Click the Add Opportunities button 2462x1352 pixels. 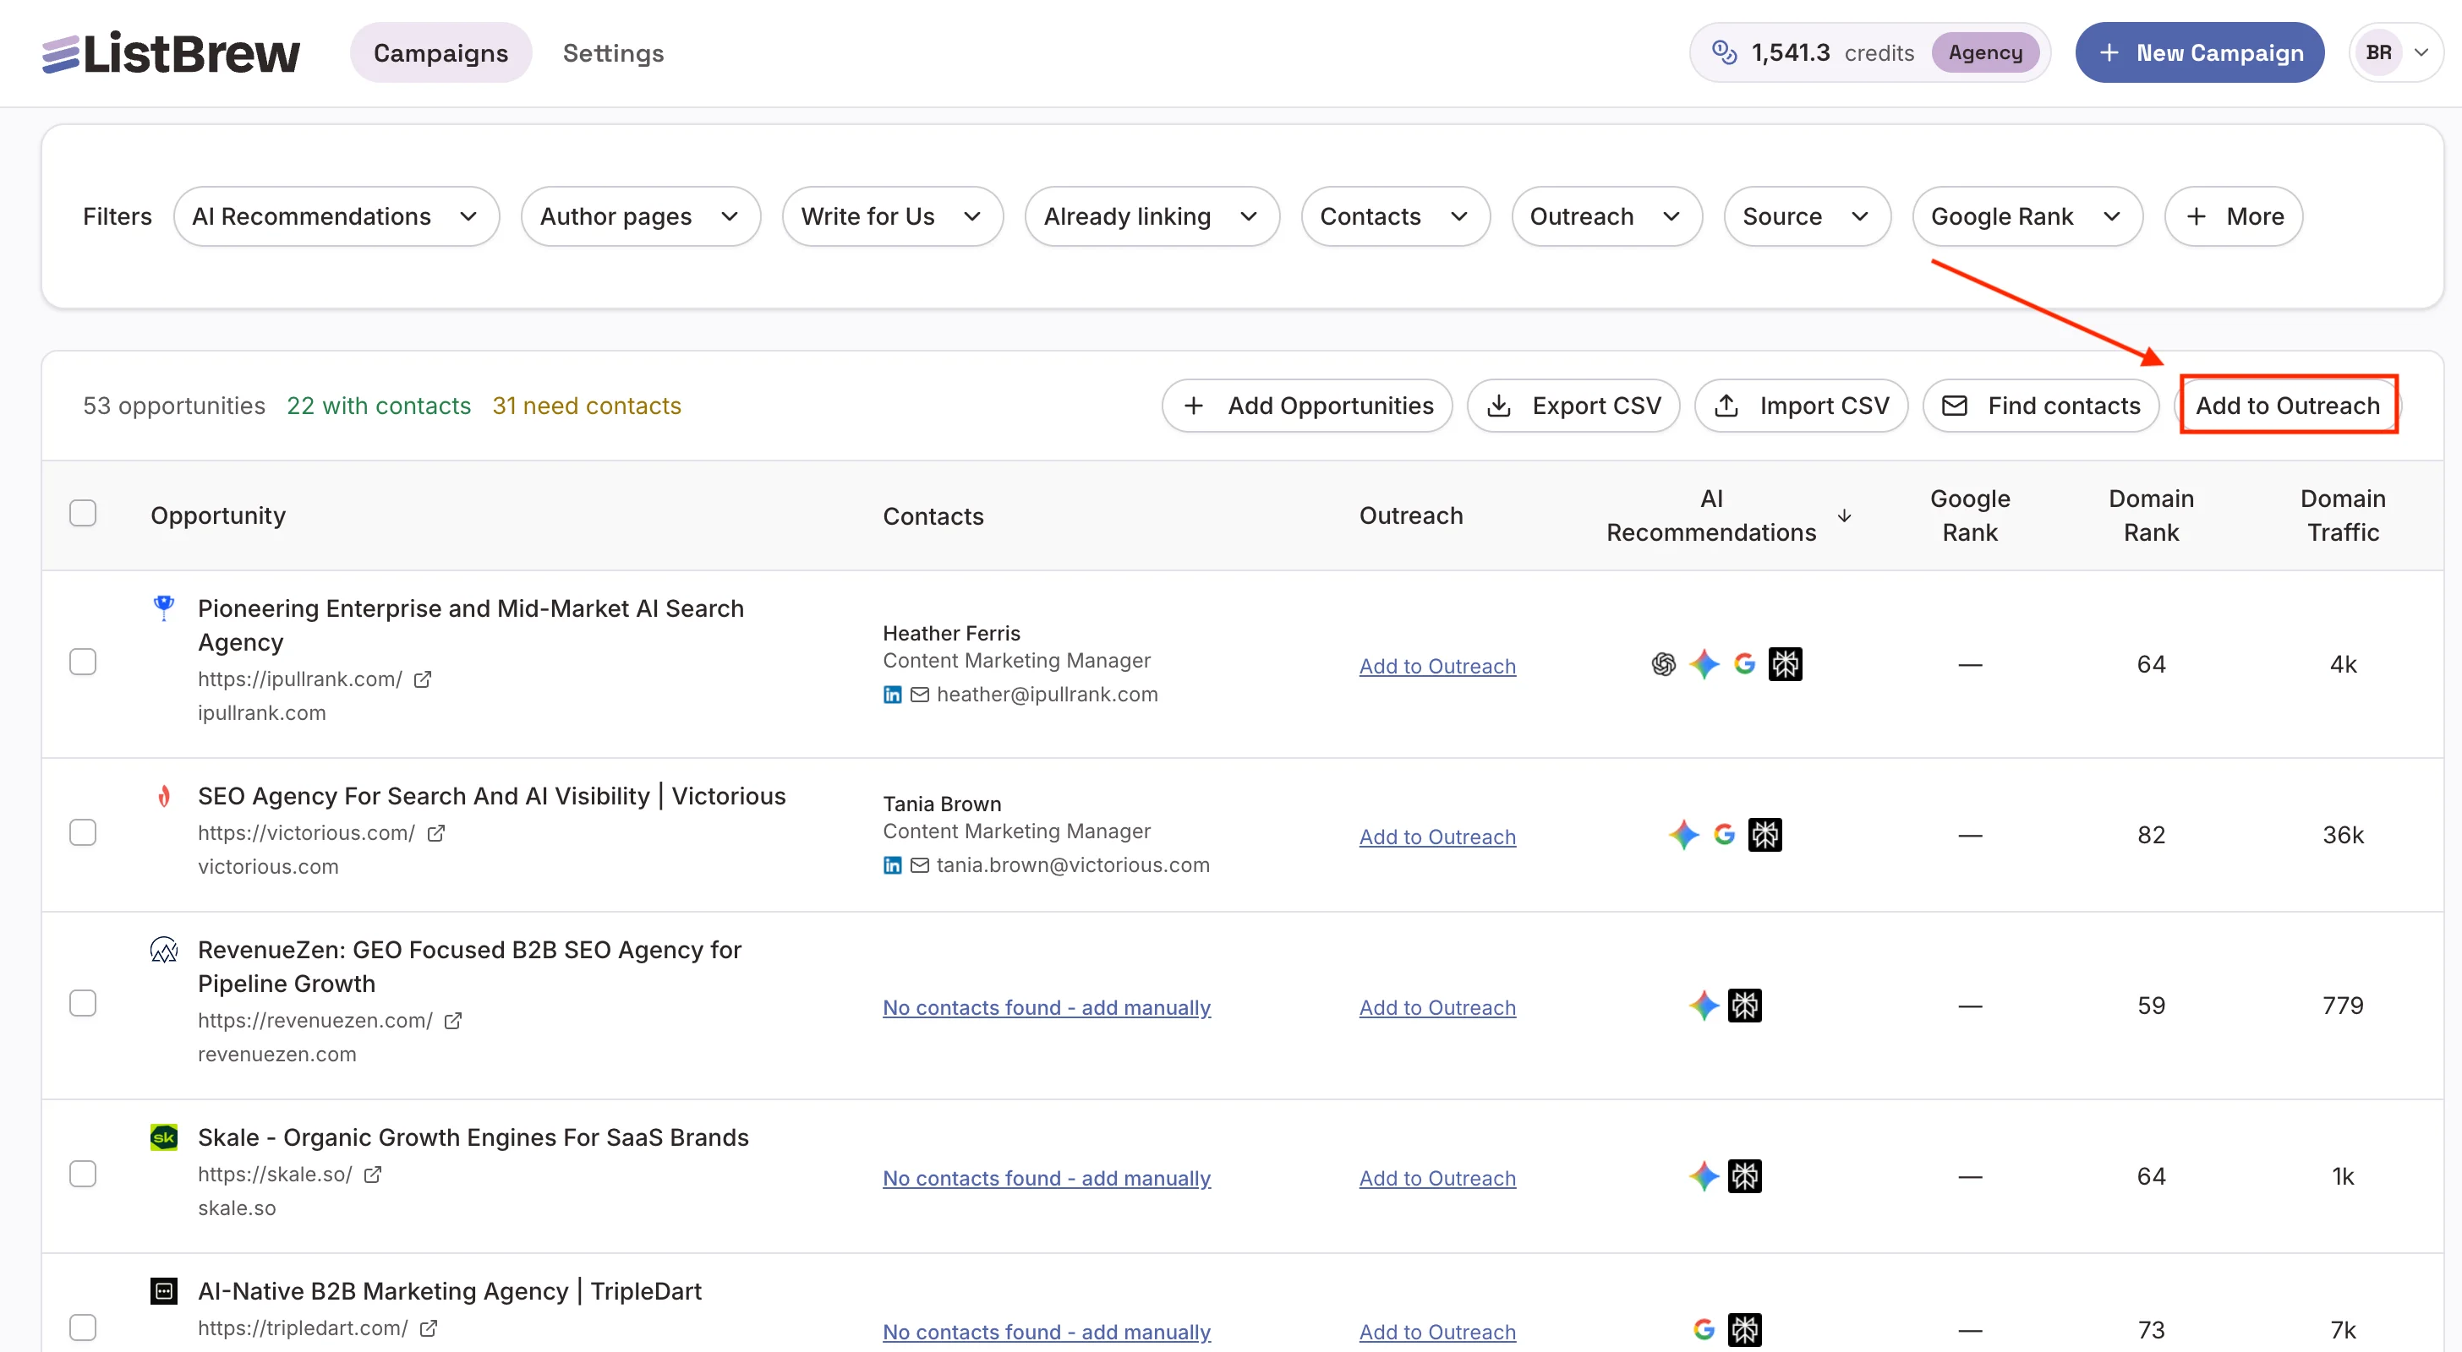[1306, 406]
